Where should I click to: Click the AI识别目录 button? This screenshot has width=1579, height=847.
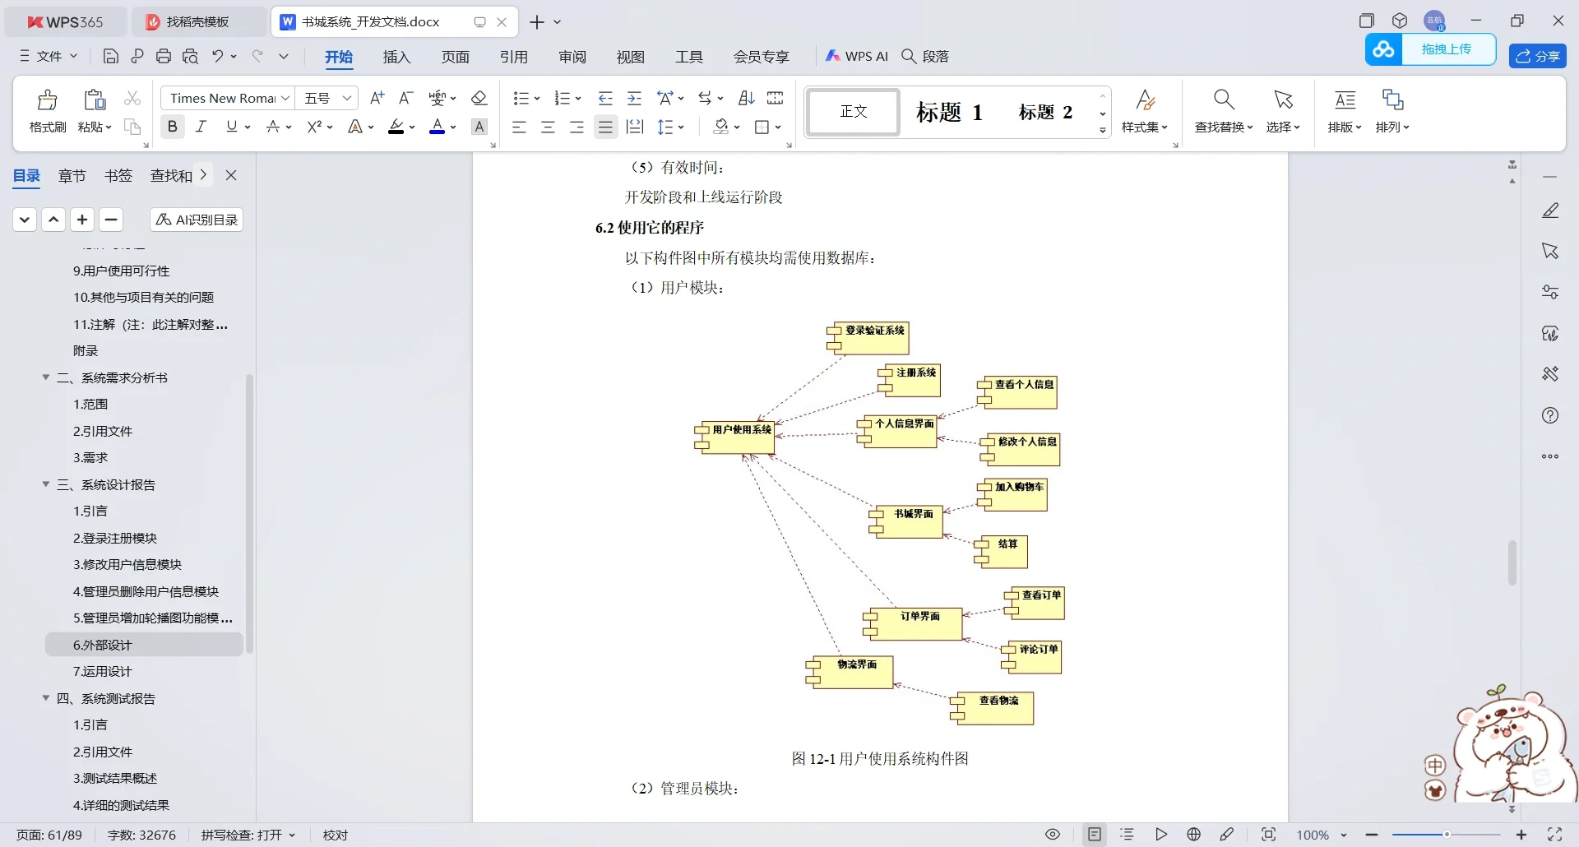[196, 220]
